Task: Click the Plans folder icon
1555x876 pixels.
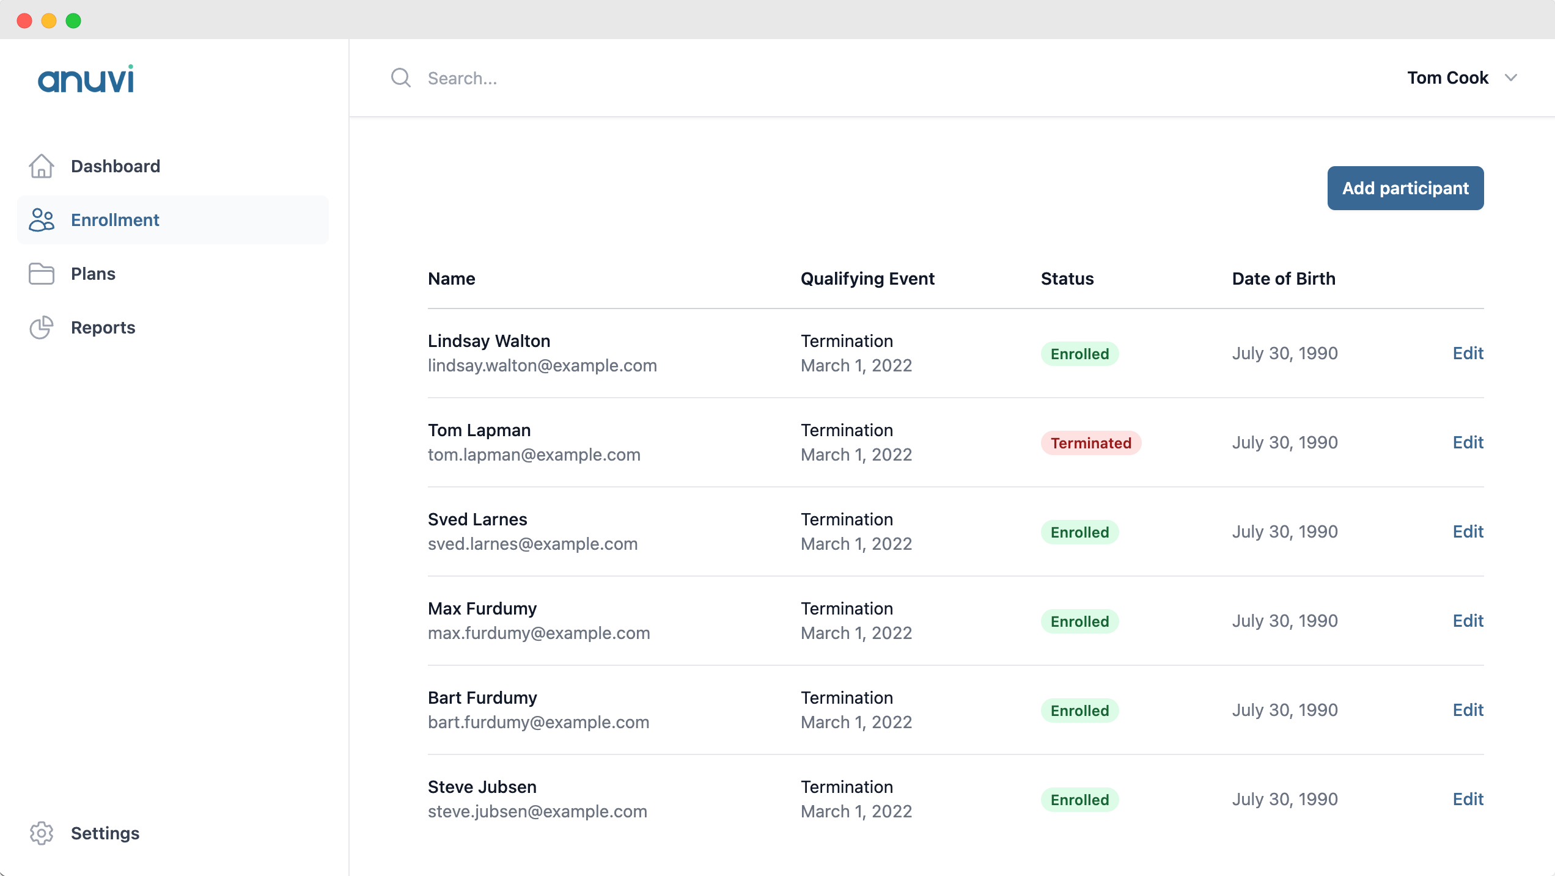Action: 42,274
